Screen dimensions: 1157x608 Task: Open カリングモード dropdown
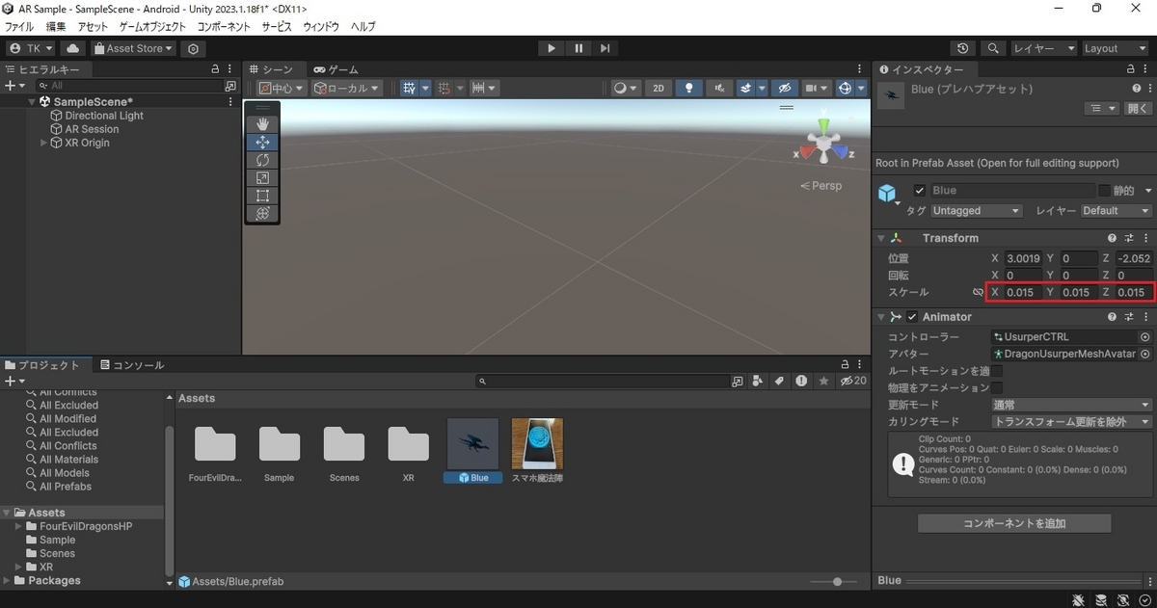point(1071,422)
